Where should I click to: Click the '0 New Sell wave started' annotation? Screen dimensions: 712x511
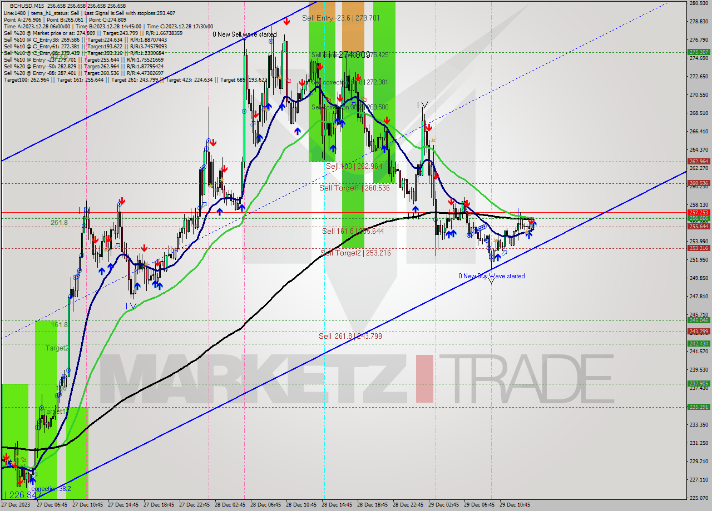tap(244, 34)
